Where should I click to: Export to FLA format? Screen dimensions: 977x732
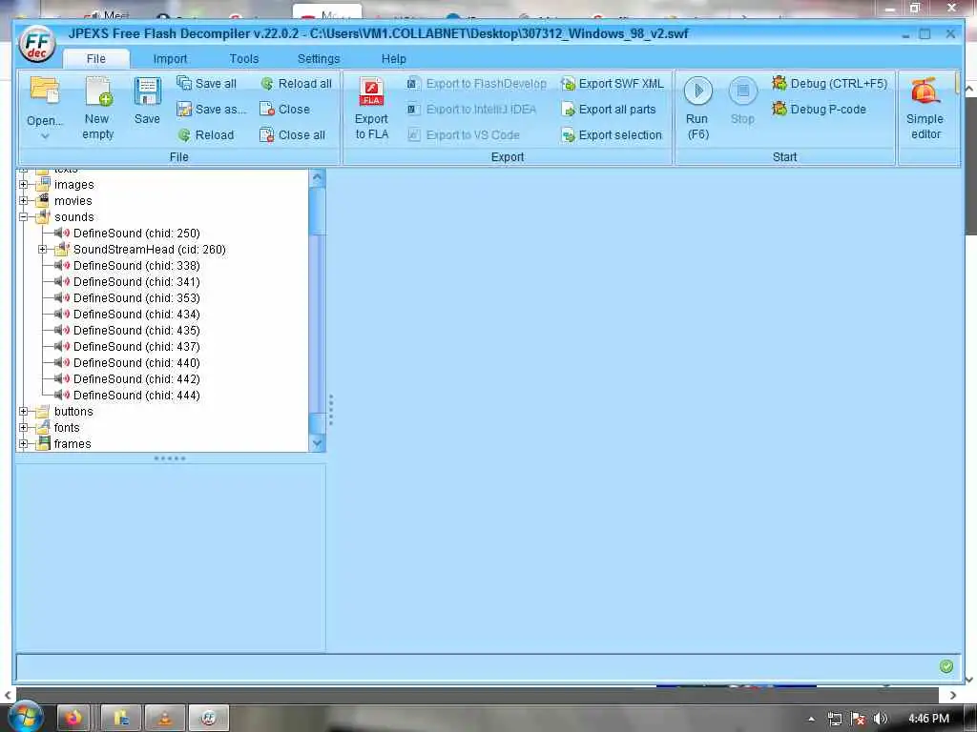pos(371,109)
